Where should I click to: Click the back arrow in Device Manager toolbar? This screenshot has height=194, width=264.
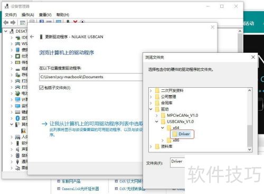pyautogui.click(x=6, y=23)
